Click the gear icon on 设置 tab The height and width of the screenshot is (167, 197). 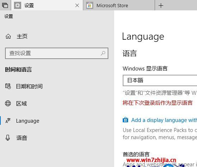(x=18, y=5)
